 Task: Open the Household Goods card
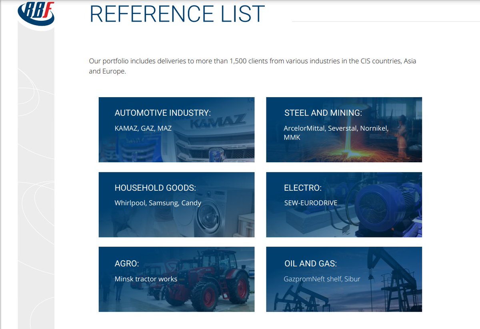(176, 205)
